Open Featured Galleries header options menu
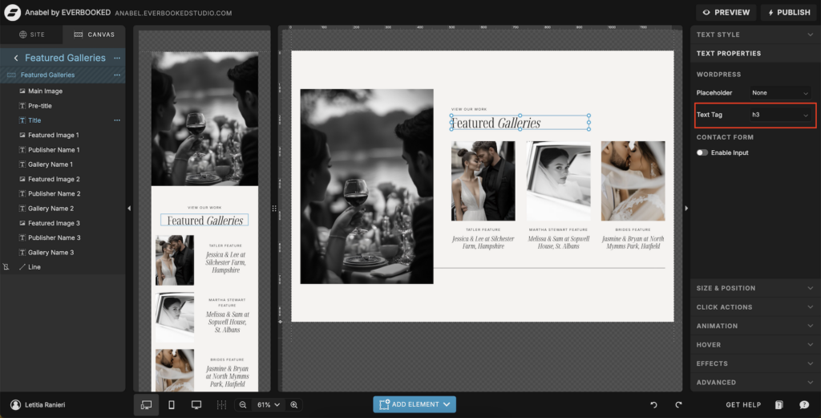 (117, 58)
